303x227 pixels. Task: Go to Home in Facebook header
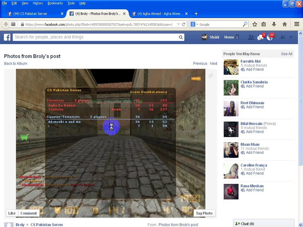[x=229, y=37]
